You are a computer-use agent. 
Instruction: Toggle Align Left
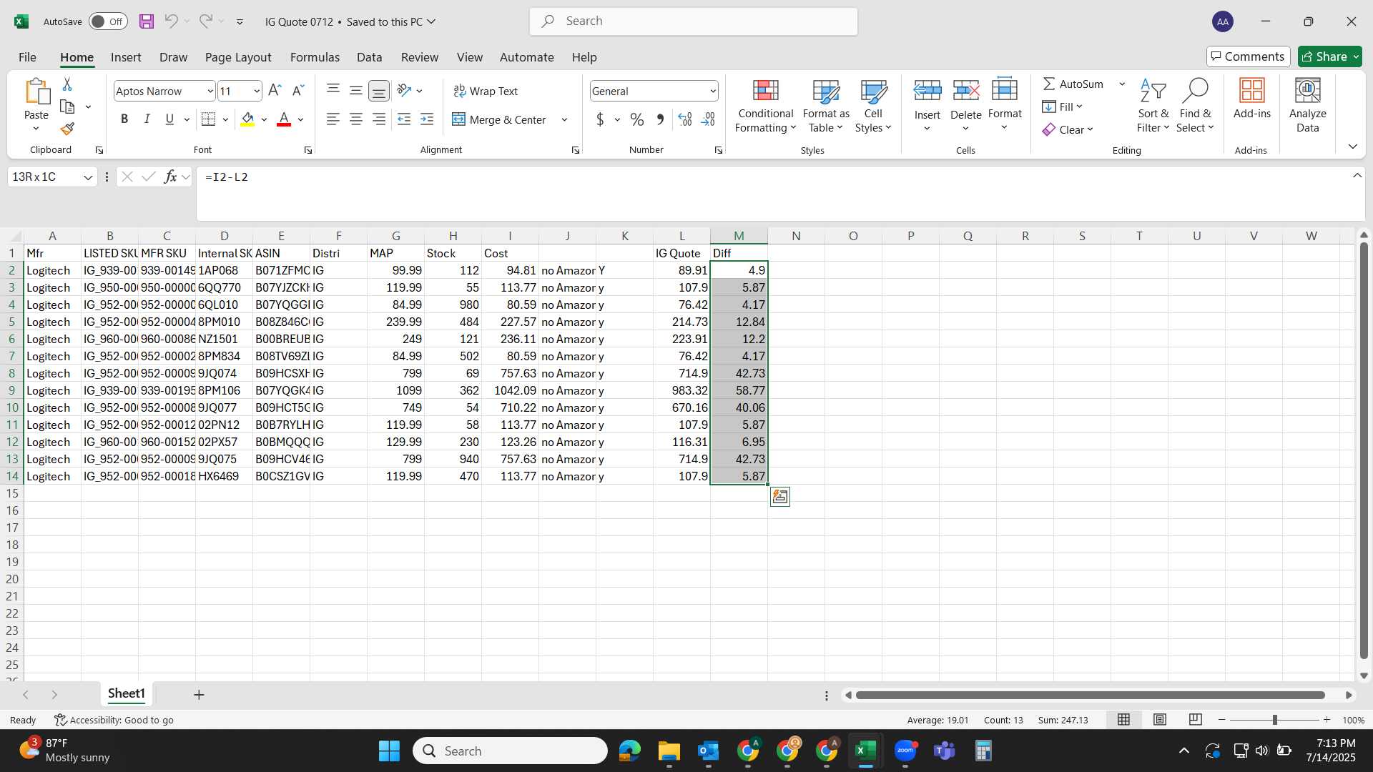333,119
